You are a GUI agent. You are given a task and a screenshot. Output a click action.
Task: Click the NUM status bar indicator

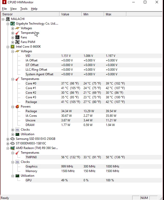(x=144, y=198)
